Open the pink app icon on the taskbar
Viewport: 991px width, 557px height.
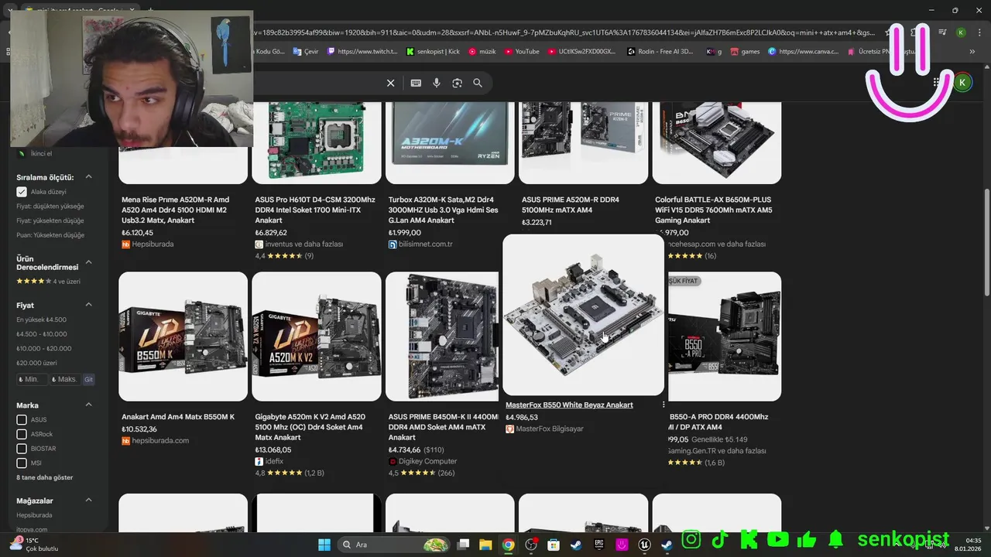pos(622,545)
